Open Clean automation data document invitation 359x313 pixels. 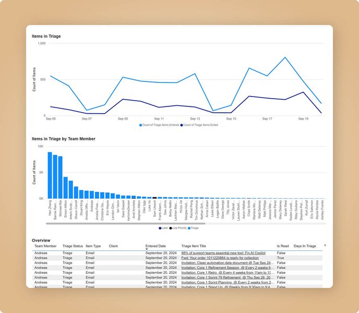click(227, 262)
